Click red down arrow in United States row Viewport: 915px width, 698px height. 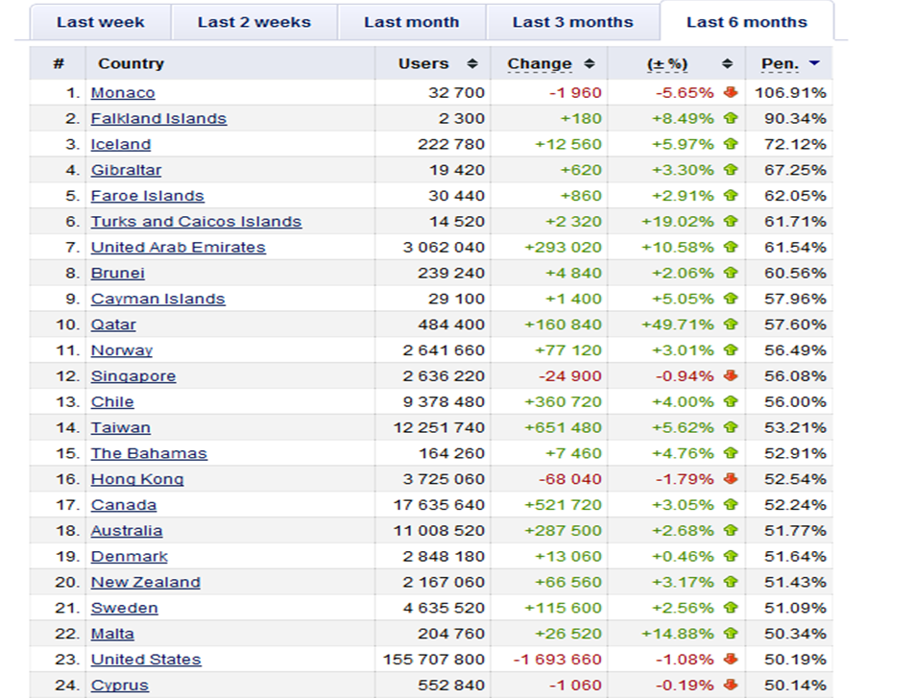pos(730,660)
